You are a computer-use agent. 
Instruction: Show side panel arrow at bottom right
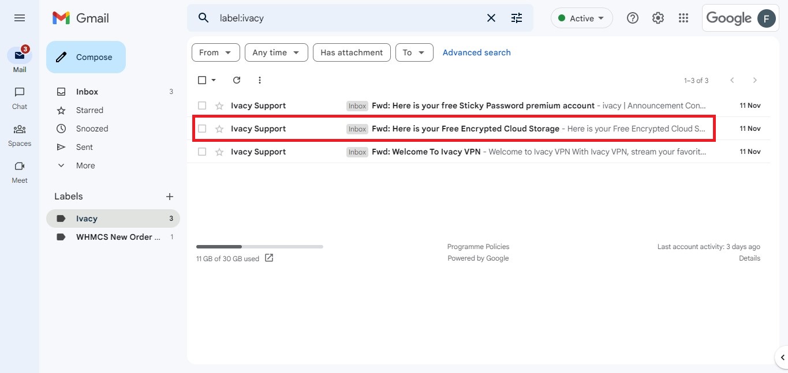783,357
